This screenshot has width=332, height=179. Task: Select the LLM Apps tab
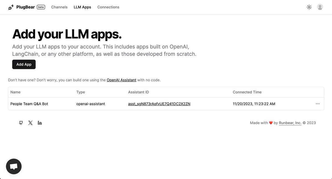tap(82, 7)
